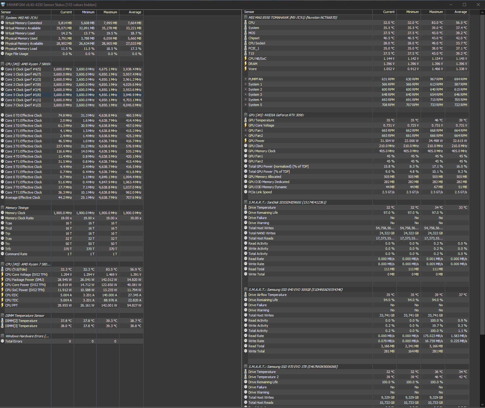This screenshot has width=485, height=408.
Task: Select the T15 temperature row
Action: [356, 53]
